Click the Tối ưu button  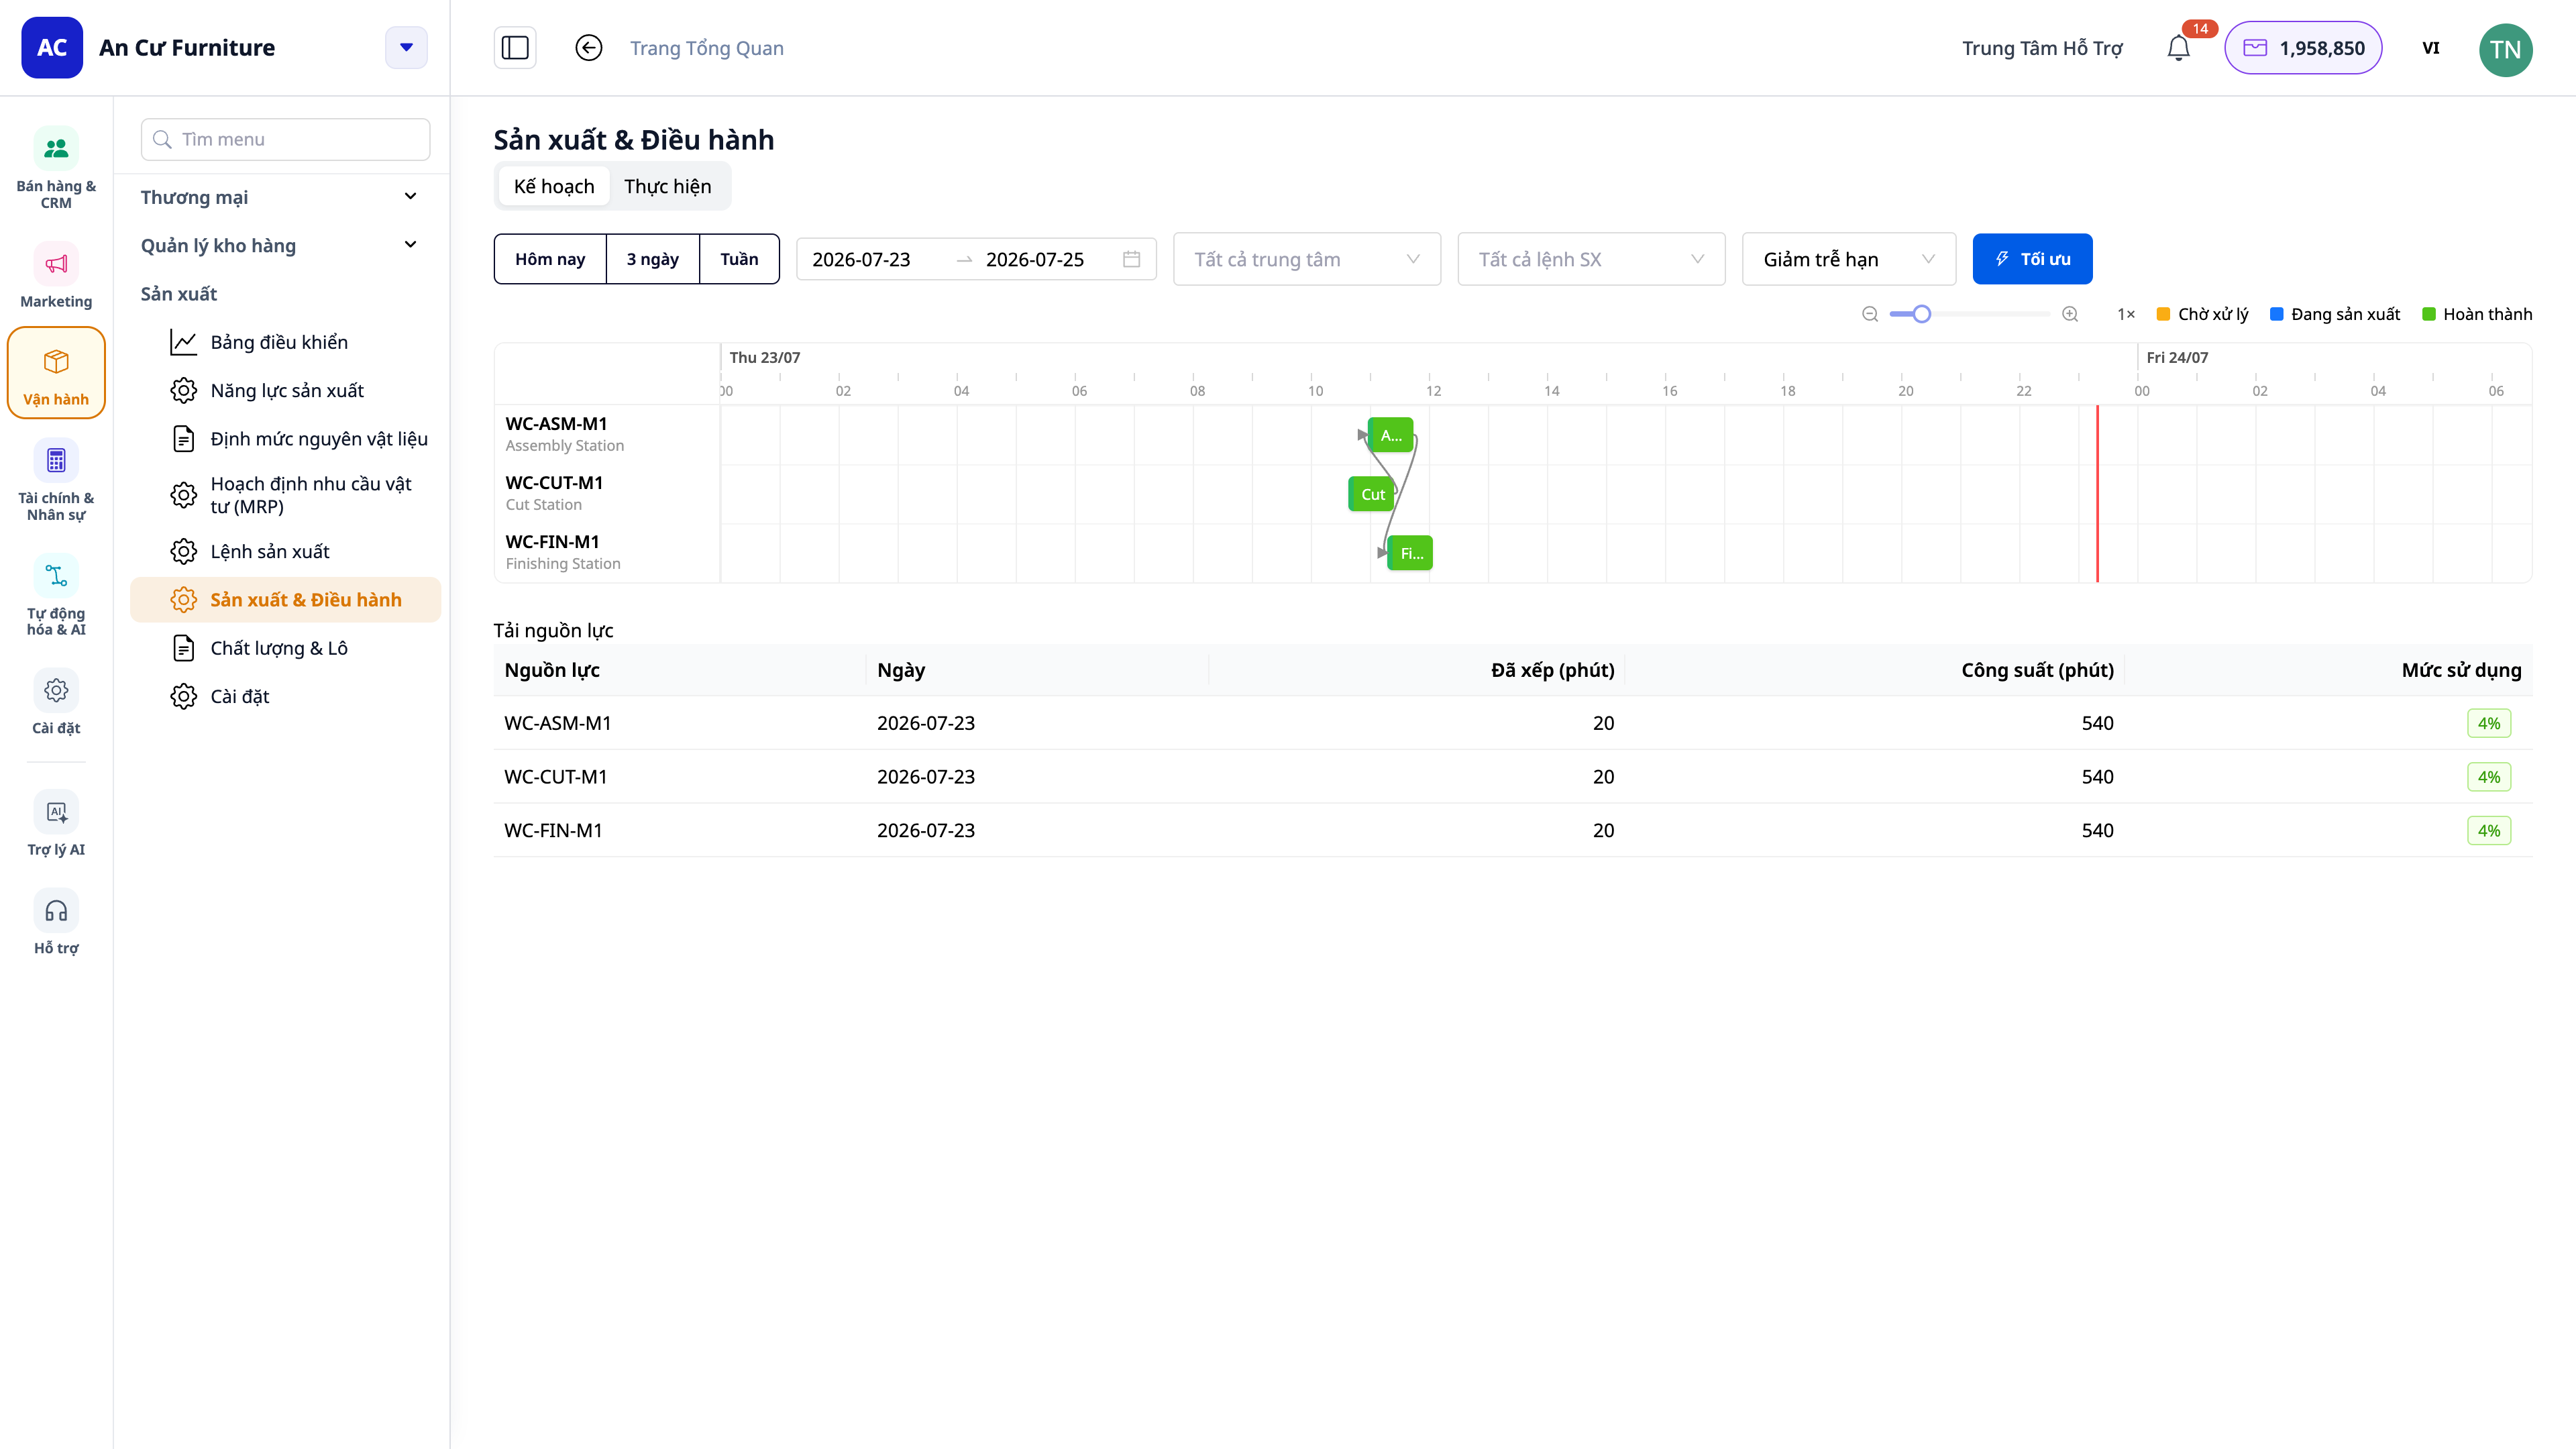coord(2032,259)
